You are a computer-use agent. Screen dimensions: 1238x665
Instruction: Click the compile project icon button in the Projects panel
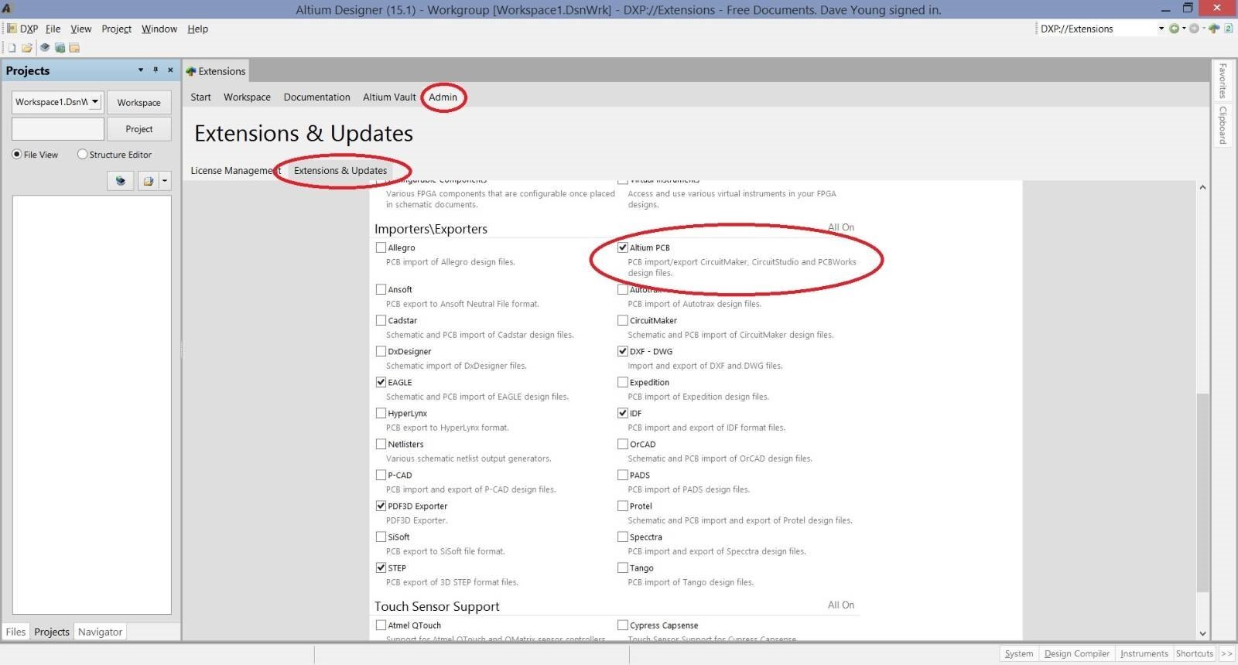pyautogui.click(x=121, y=181)
